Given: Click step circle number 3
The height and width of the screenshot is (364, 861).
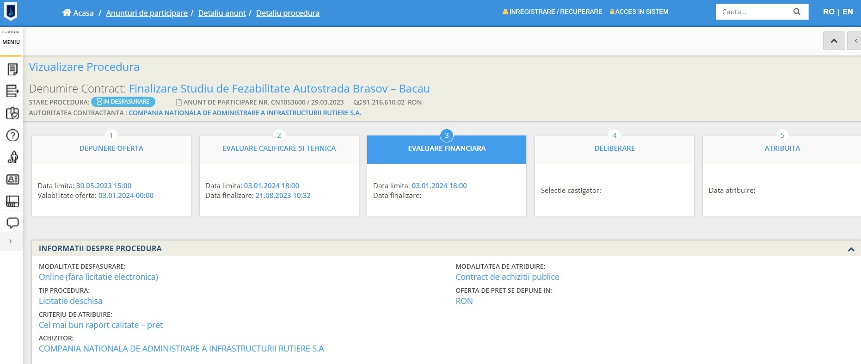Looking at the screenshot, I should [447, 136].
